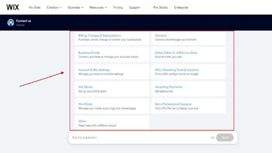Choose Editor, Editor X, ADI & Live Sites
The image size is (272, 153).
189,54
